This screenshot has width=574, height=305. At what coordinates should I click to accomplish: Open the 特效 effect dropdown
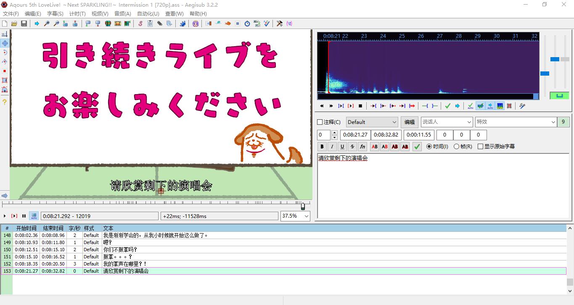[516, 122]
